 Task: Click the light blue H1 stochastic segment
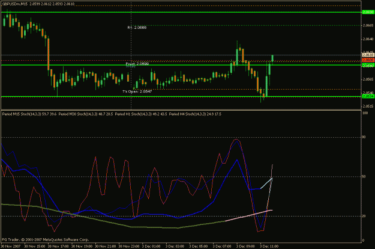pos(266,183)
